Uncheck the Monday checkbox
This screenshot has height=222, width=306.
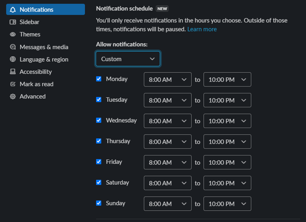[99, 79]
